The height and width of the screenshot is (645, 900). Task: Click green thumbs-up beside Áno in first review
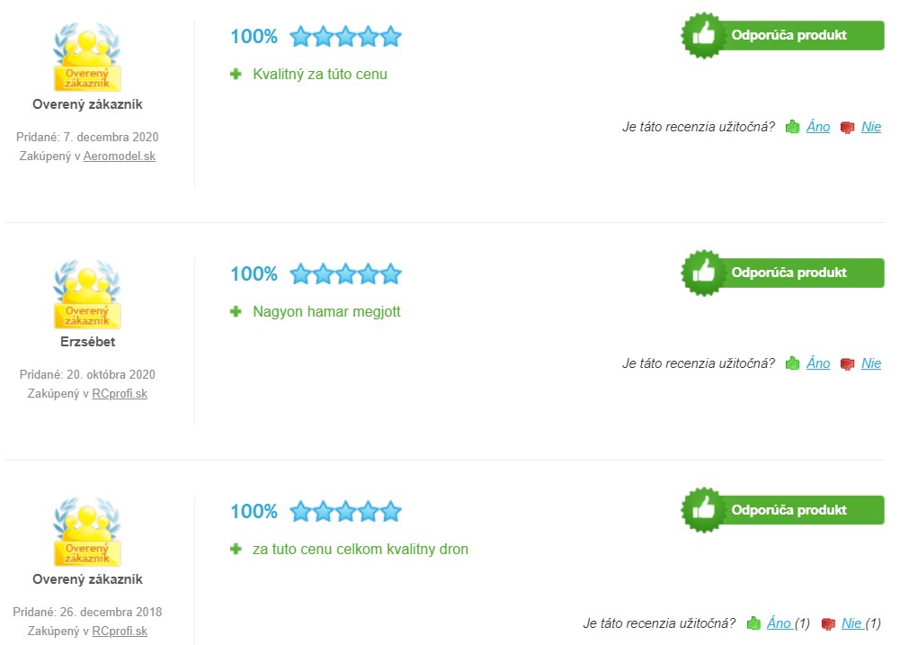point(793,127)
